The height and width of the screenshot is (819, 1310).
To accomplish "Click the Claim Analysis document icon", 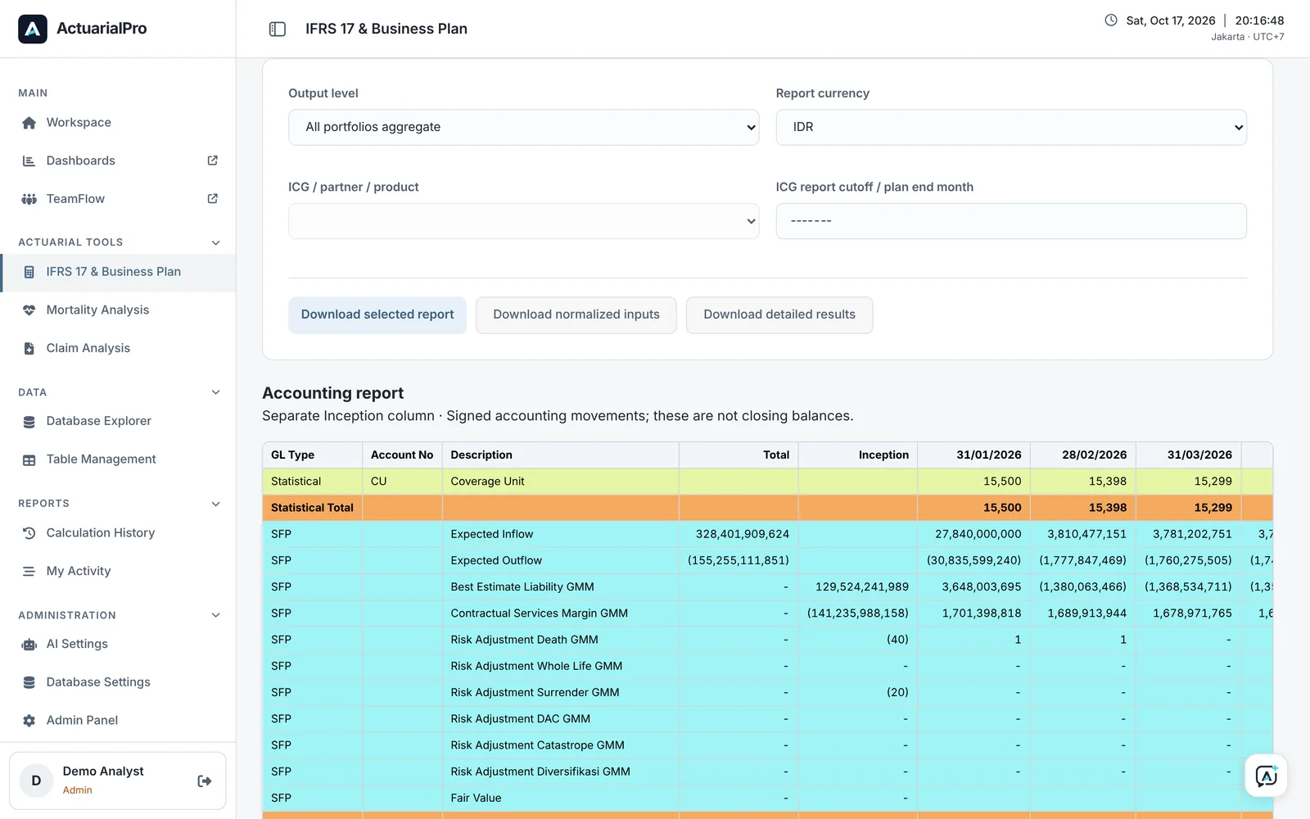I will [29, 348].
